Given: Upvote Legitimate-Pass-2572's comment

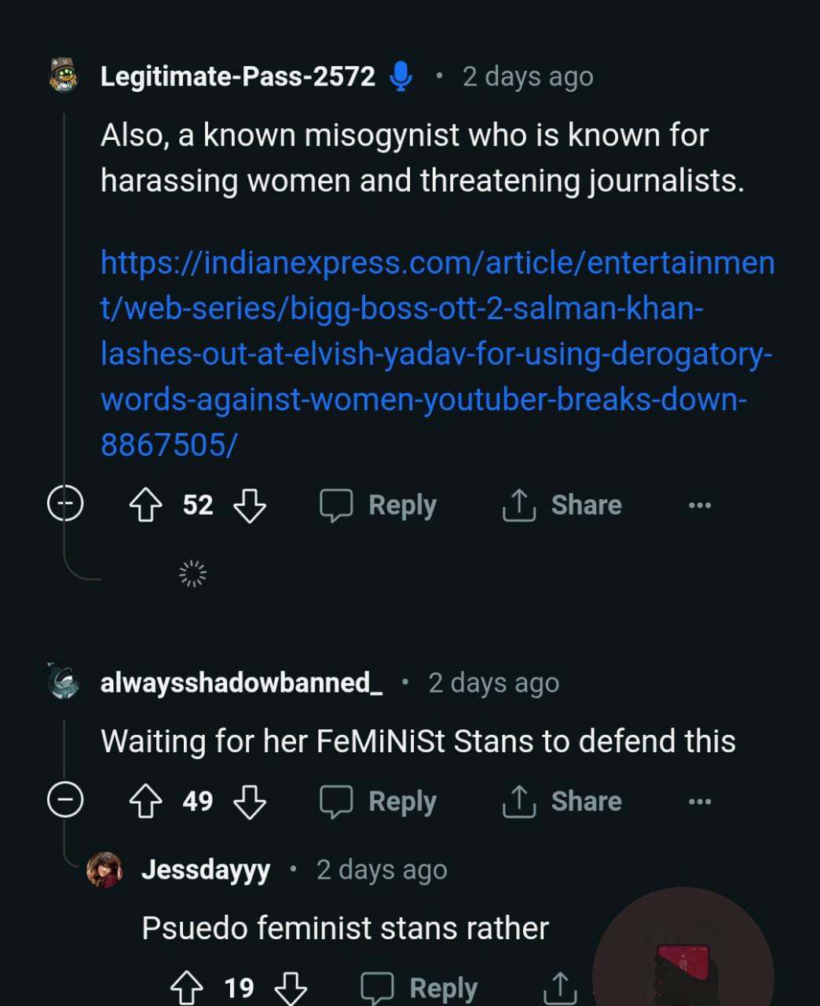Looking at the screenshot, I should [145, 505].
